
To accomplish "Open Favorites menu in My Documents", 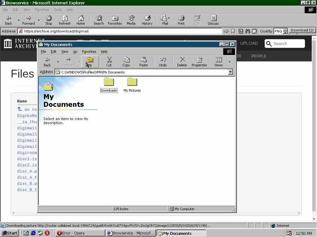I will (89, 52).
